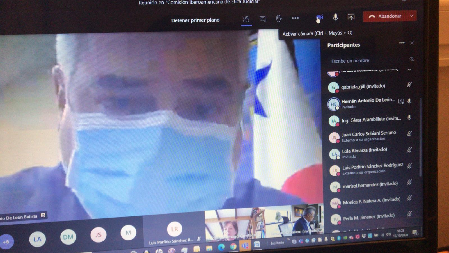This screenshot has height=253, width=449.
Task: Click the MA avatar in participants
Action: pos(336,203)
